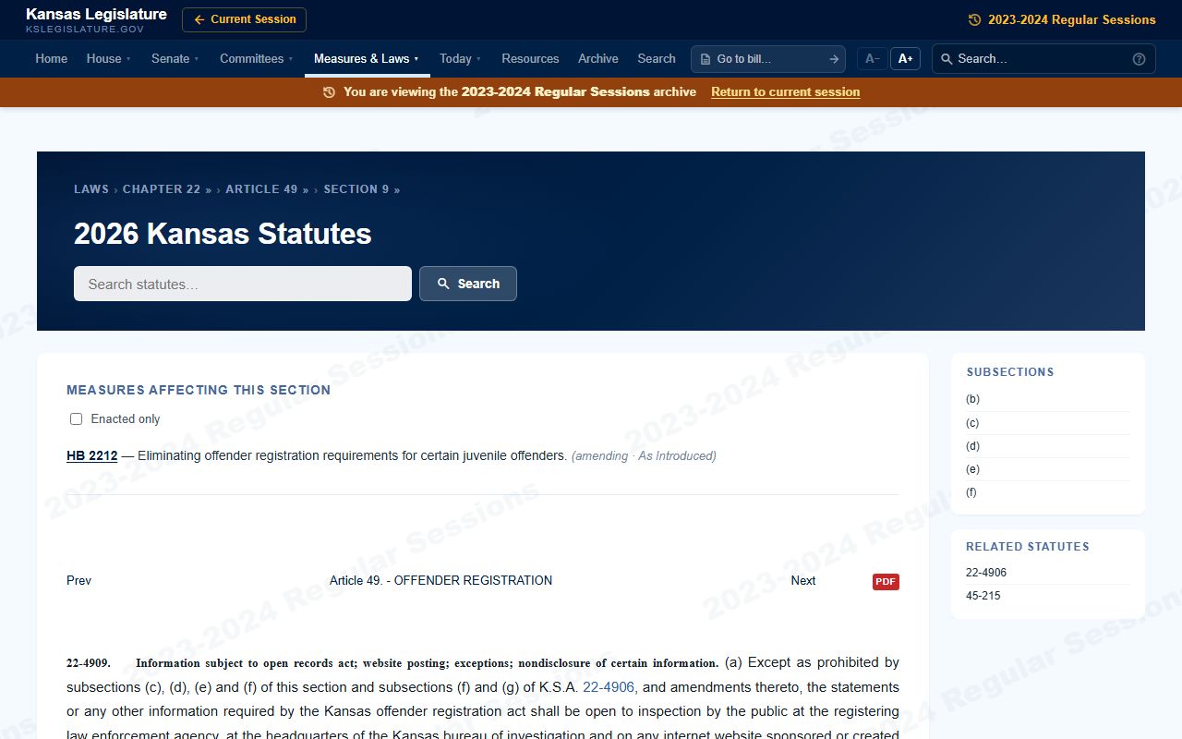Click the help icon in the top search box
Image resolution: width=1182 pixels, height=739 pixels.
click(1139, 59)
